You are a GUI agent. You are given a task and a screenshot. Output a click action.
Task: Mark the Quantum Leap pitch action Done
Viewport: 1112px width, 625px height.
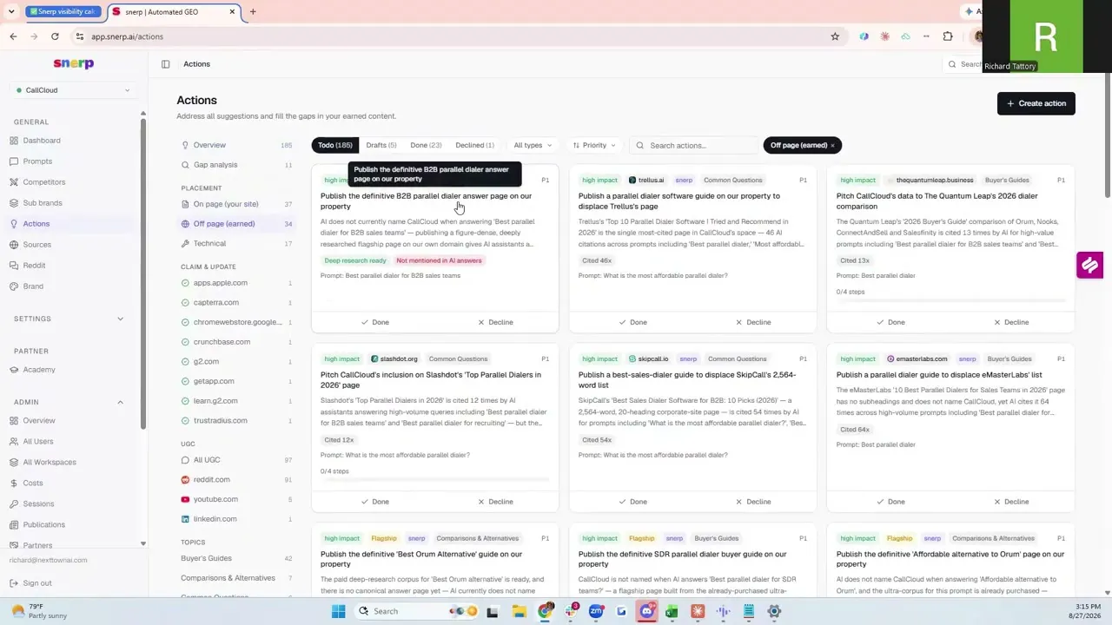pos(890,322)
